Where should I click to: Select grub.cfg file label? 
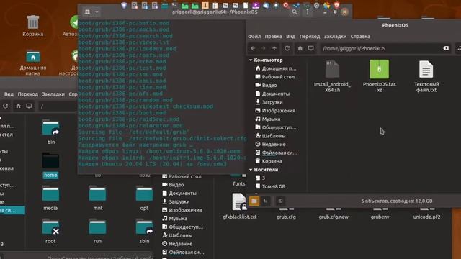[286, 217]
